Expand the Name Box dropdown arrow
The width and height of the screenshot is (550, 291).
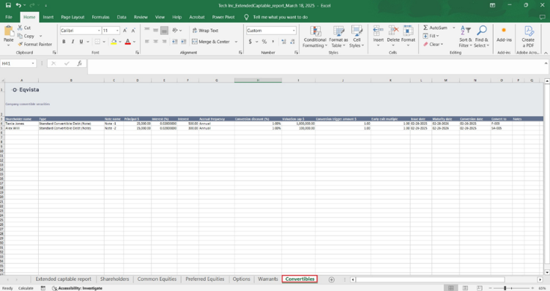33,64
